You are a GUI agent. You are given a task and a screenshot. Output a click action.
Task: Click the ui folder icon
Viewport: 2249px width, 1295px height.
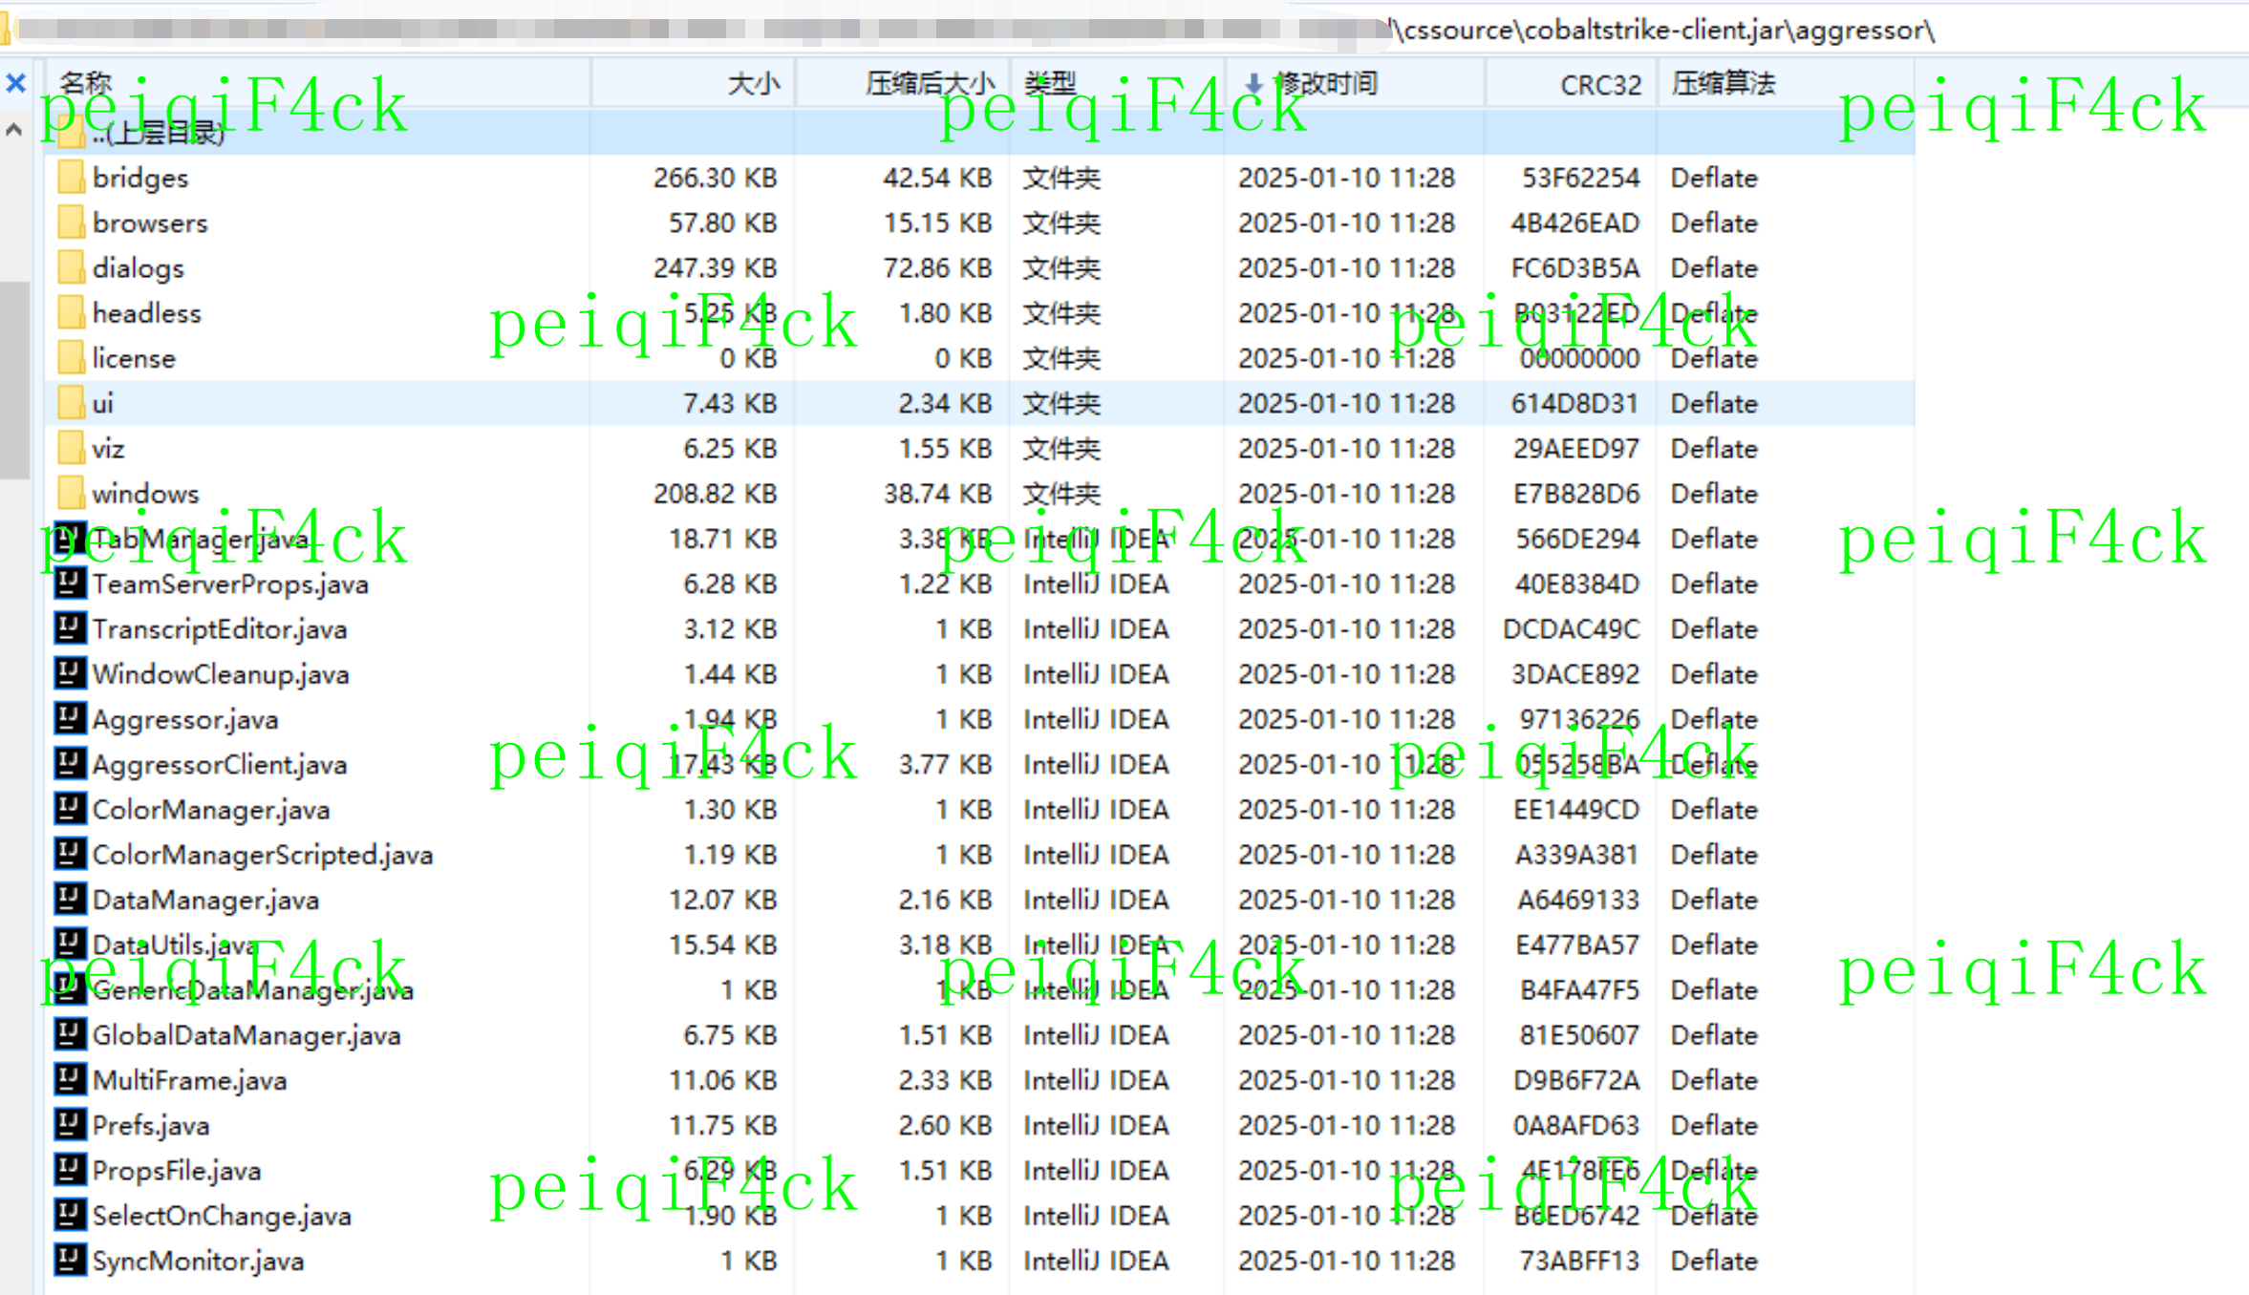pos(70,403)
